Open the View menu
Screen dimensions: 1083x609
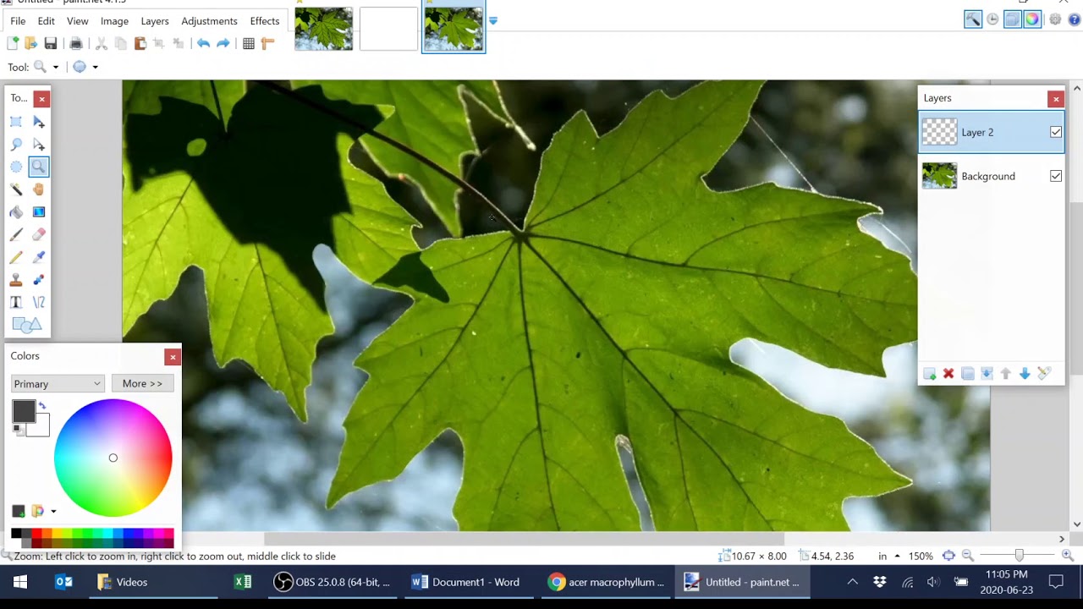point(77,21)
